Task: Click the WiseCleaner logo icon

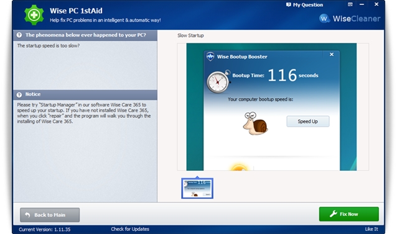Action: [324, 19]
